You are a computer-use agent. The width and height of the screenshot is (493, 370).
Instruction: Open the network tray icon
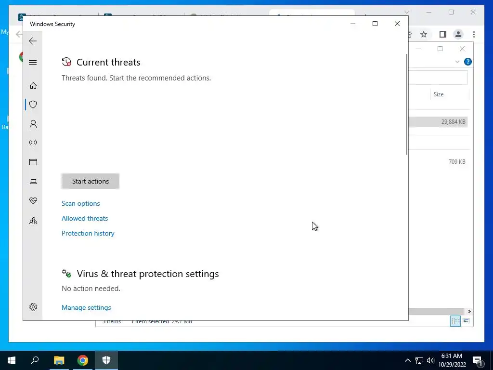[419, 360]
